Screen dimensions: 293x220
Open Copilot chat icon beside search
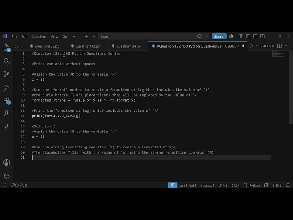[x=200, y=36]
